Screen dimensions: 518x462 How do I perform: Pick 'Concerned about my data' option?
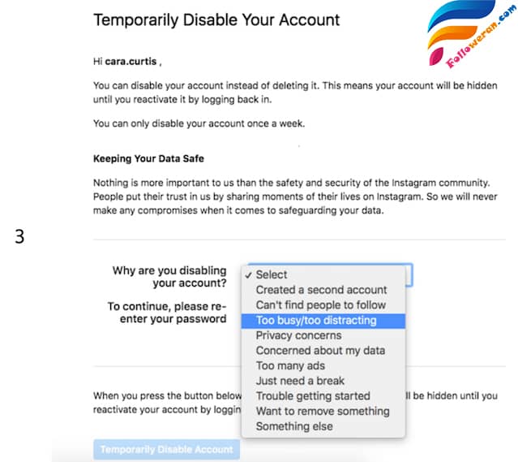pyautogui.click(x=320, y=351)
